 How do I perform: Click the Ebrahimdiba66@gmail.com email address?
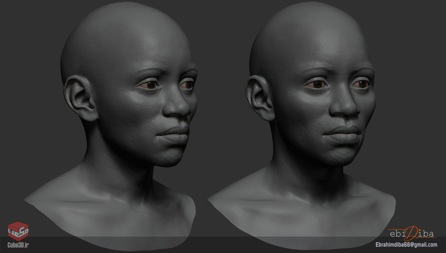406,245
